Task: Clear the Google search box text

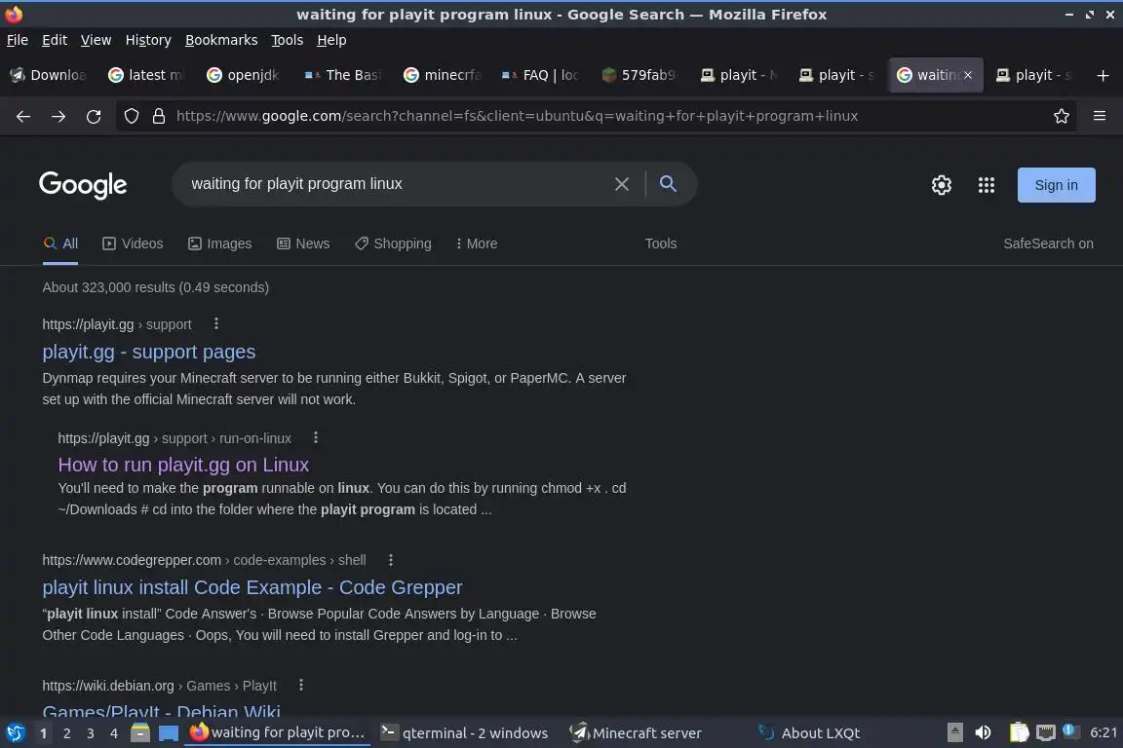Action: click(x=622, y=184)
